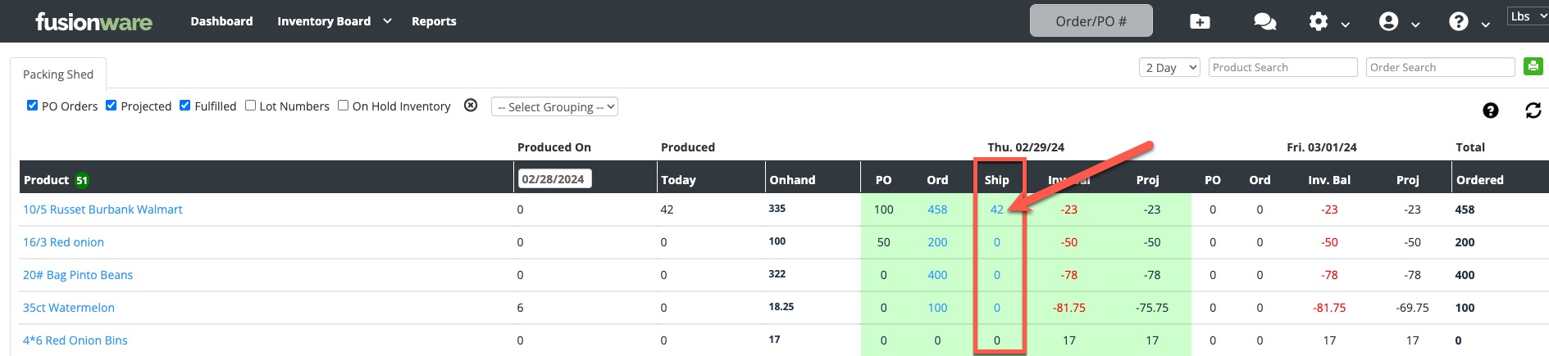This screenshot has height=356, width=1549.
Task: Toggle the Projected checkbox
Action: coord(112,106)
